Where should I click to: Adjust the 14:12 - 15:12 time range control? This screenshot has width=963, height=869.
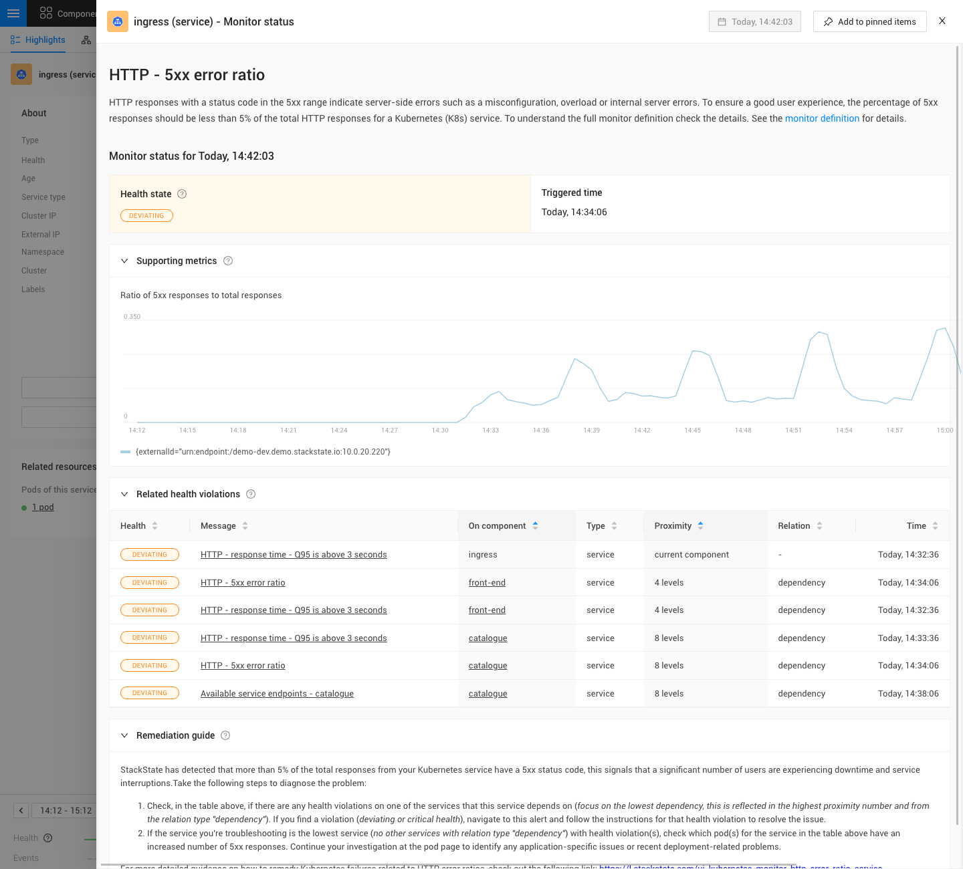[64, 810]
